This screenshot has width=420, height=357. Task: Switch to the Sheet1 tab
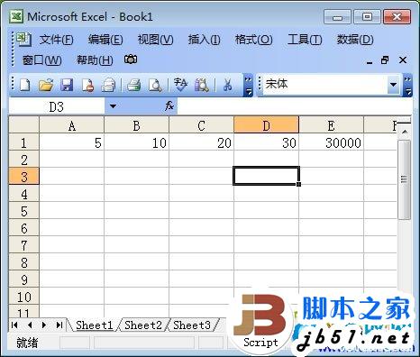[95, 325]
